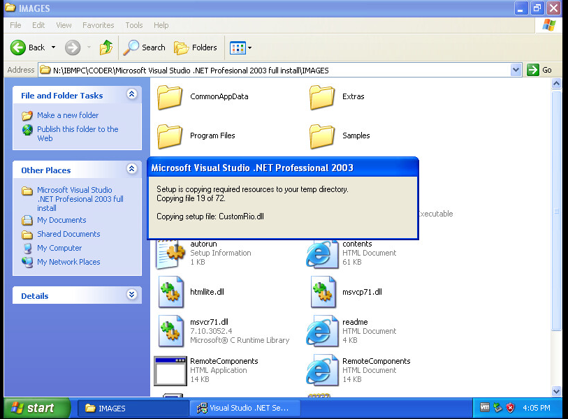568x419 pixels.
Task: Click the vertical scrollbar down arrow
Action: tap(557, 392)
